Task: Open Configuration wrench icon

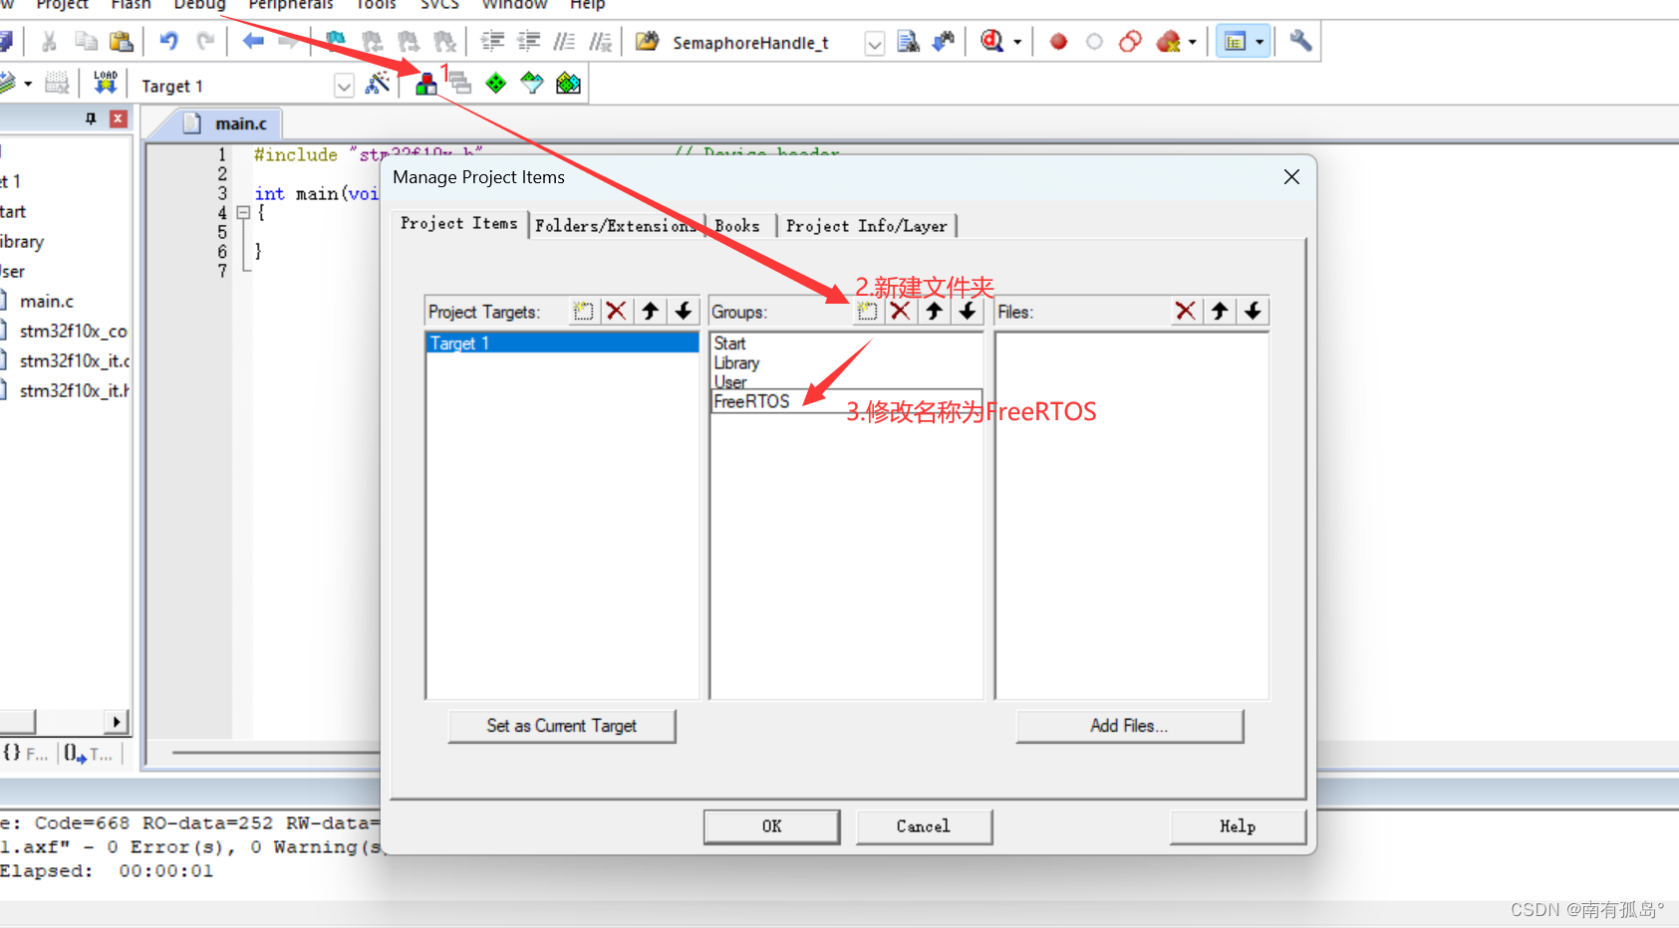Action: pyautogui.click(x=1299, y=41)
